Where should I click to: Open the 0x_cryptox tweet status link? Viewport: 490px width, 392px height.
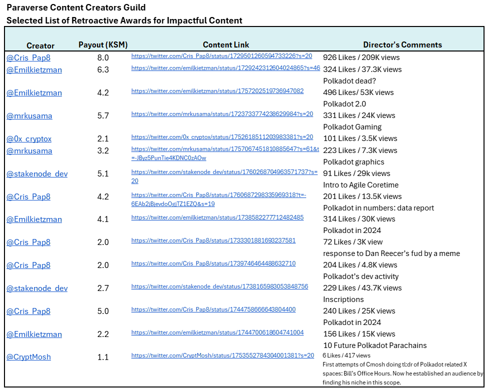[x=222, y=137]
